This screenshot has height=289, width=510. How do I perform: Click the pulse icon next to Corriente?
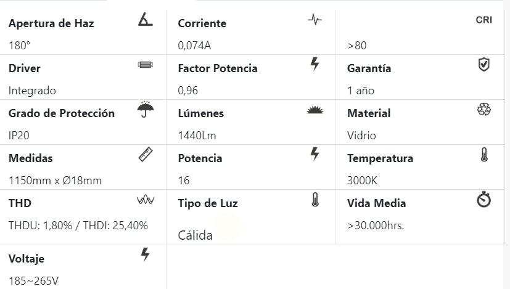[x=315, y=20]
